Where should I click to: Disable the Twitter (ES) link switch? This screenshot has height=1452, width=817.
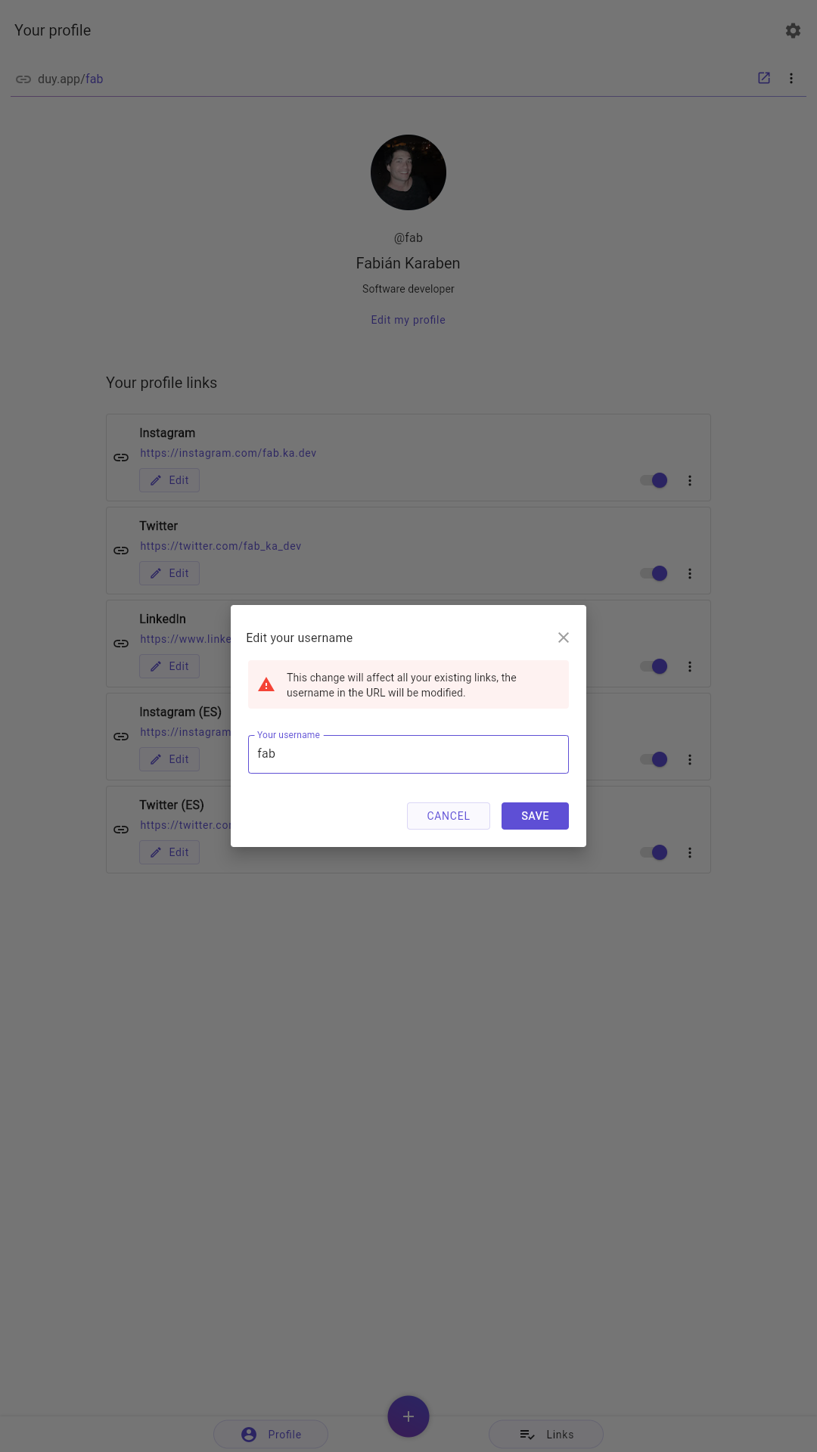point(654,852)
